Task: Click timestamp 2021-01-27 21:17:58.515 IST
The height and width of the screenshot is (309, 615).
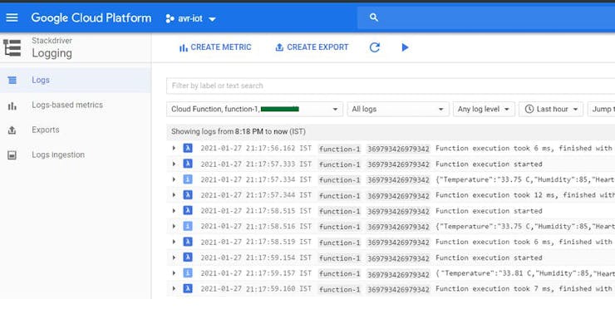Action: point(256,211)
